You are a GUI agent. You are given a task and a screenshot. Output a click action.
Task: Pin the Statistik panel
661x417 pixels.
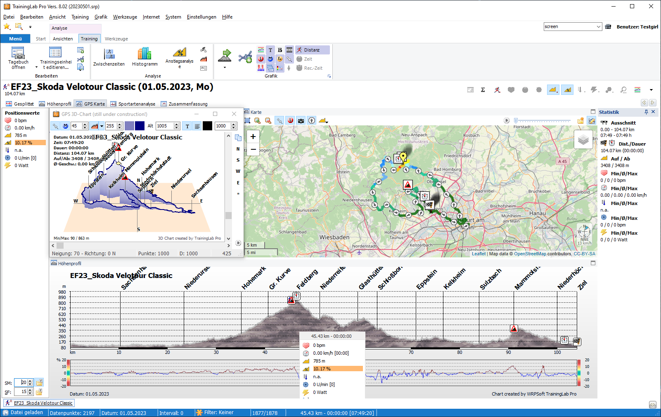point(646,112)
